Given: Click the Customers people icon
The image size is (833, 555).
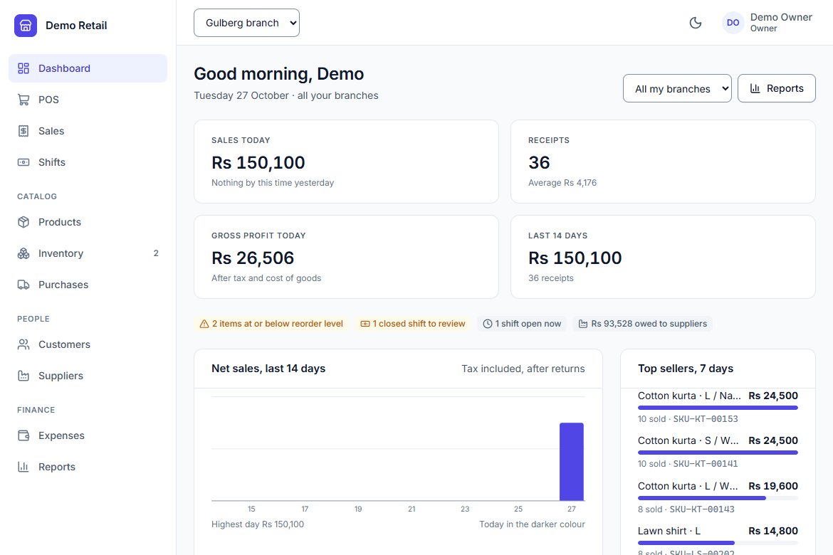Looking at the screenshot, I should [x=23, y=344].
